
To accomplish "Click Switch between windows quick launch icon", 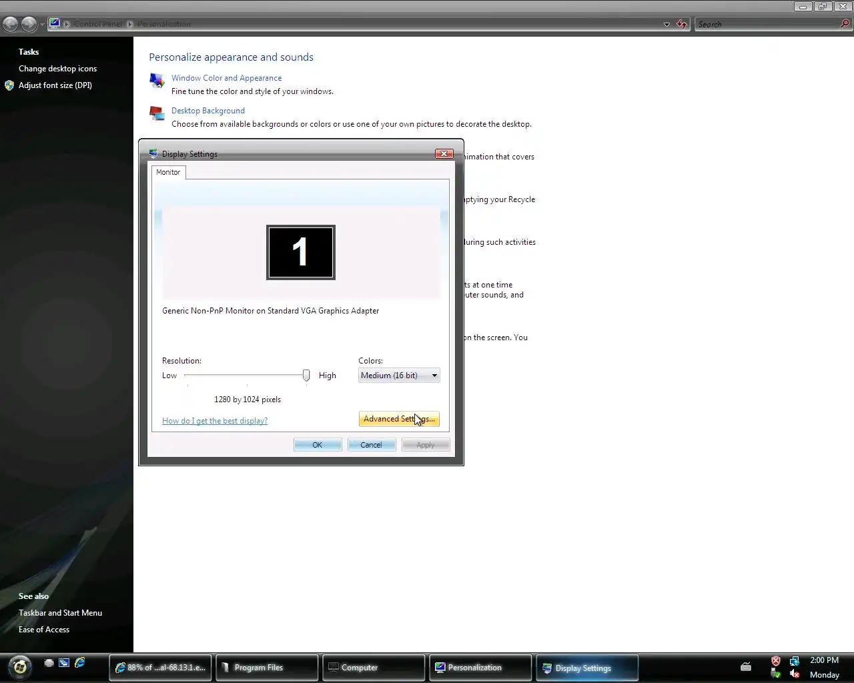I will pos(64,663).
